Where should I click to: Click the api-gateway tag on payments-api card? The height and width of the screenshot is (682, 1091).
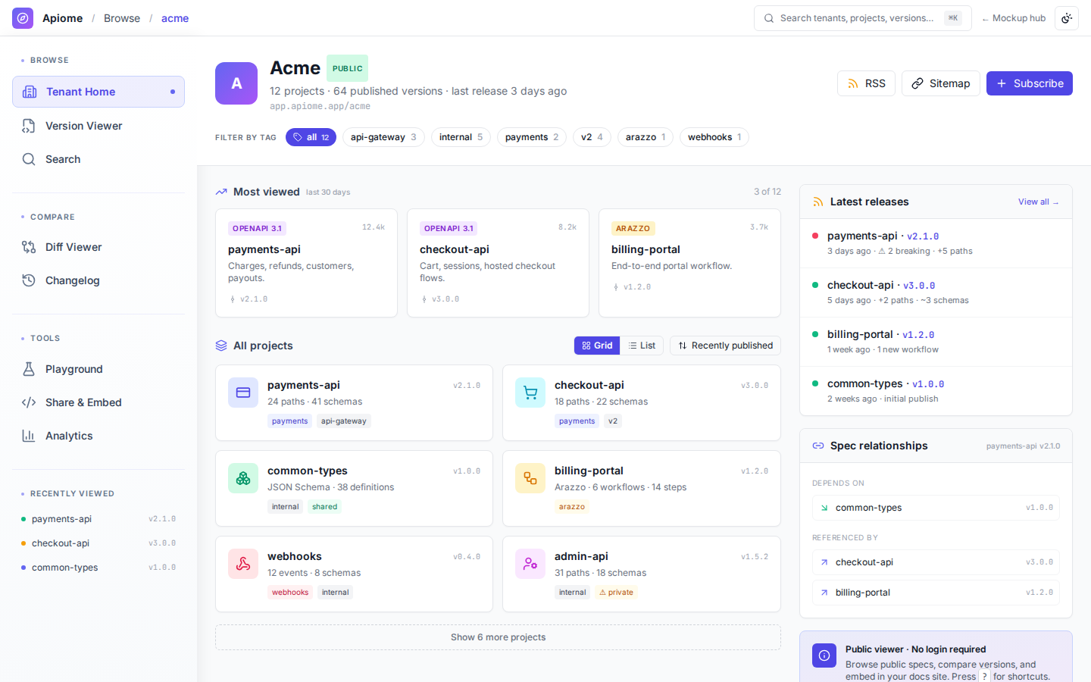[343, 421]
